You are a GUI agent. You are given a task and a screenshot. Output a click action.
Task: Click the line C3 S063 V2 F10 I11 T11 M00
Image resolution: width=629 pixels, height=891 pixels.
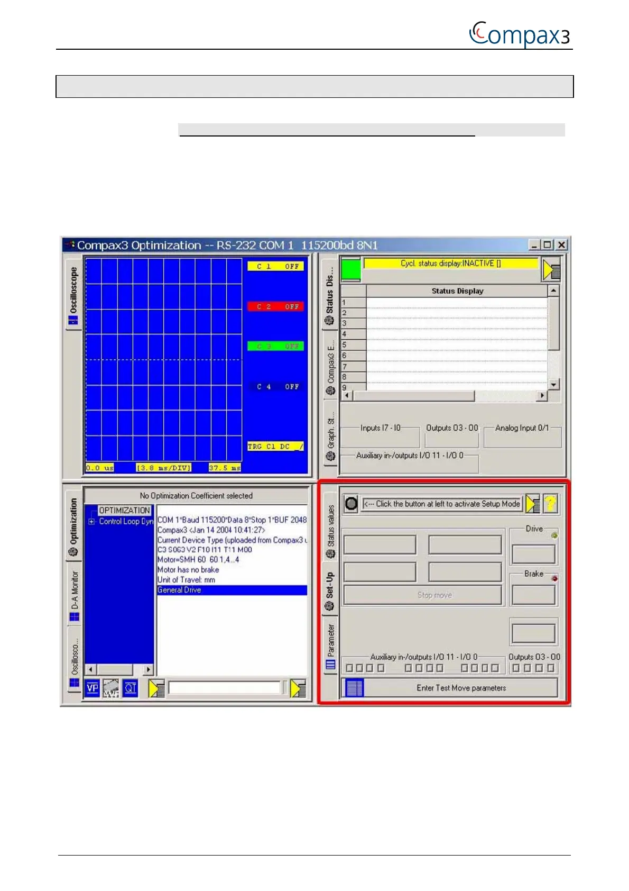(x=205, y=550)
